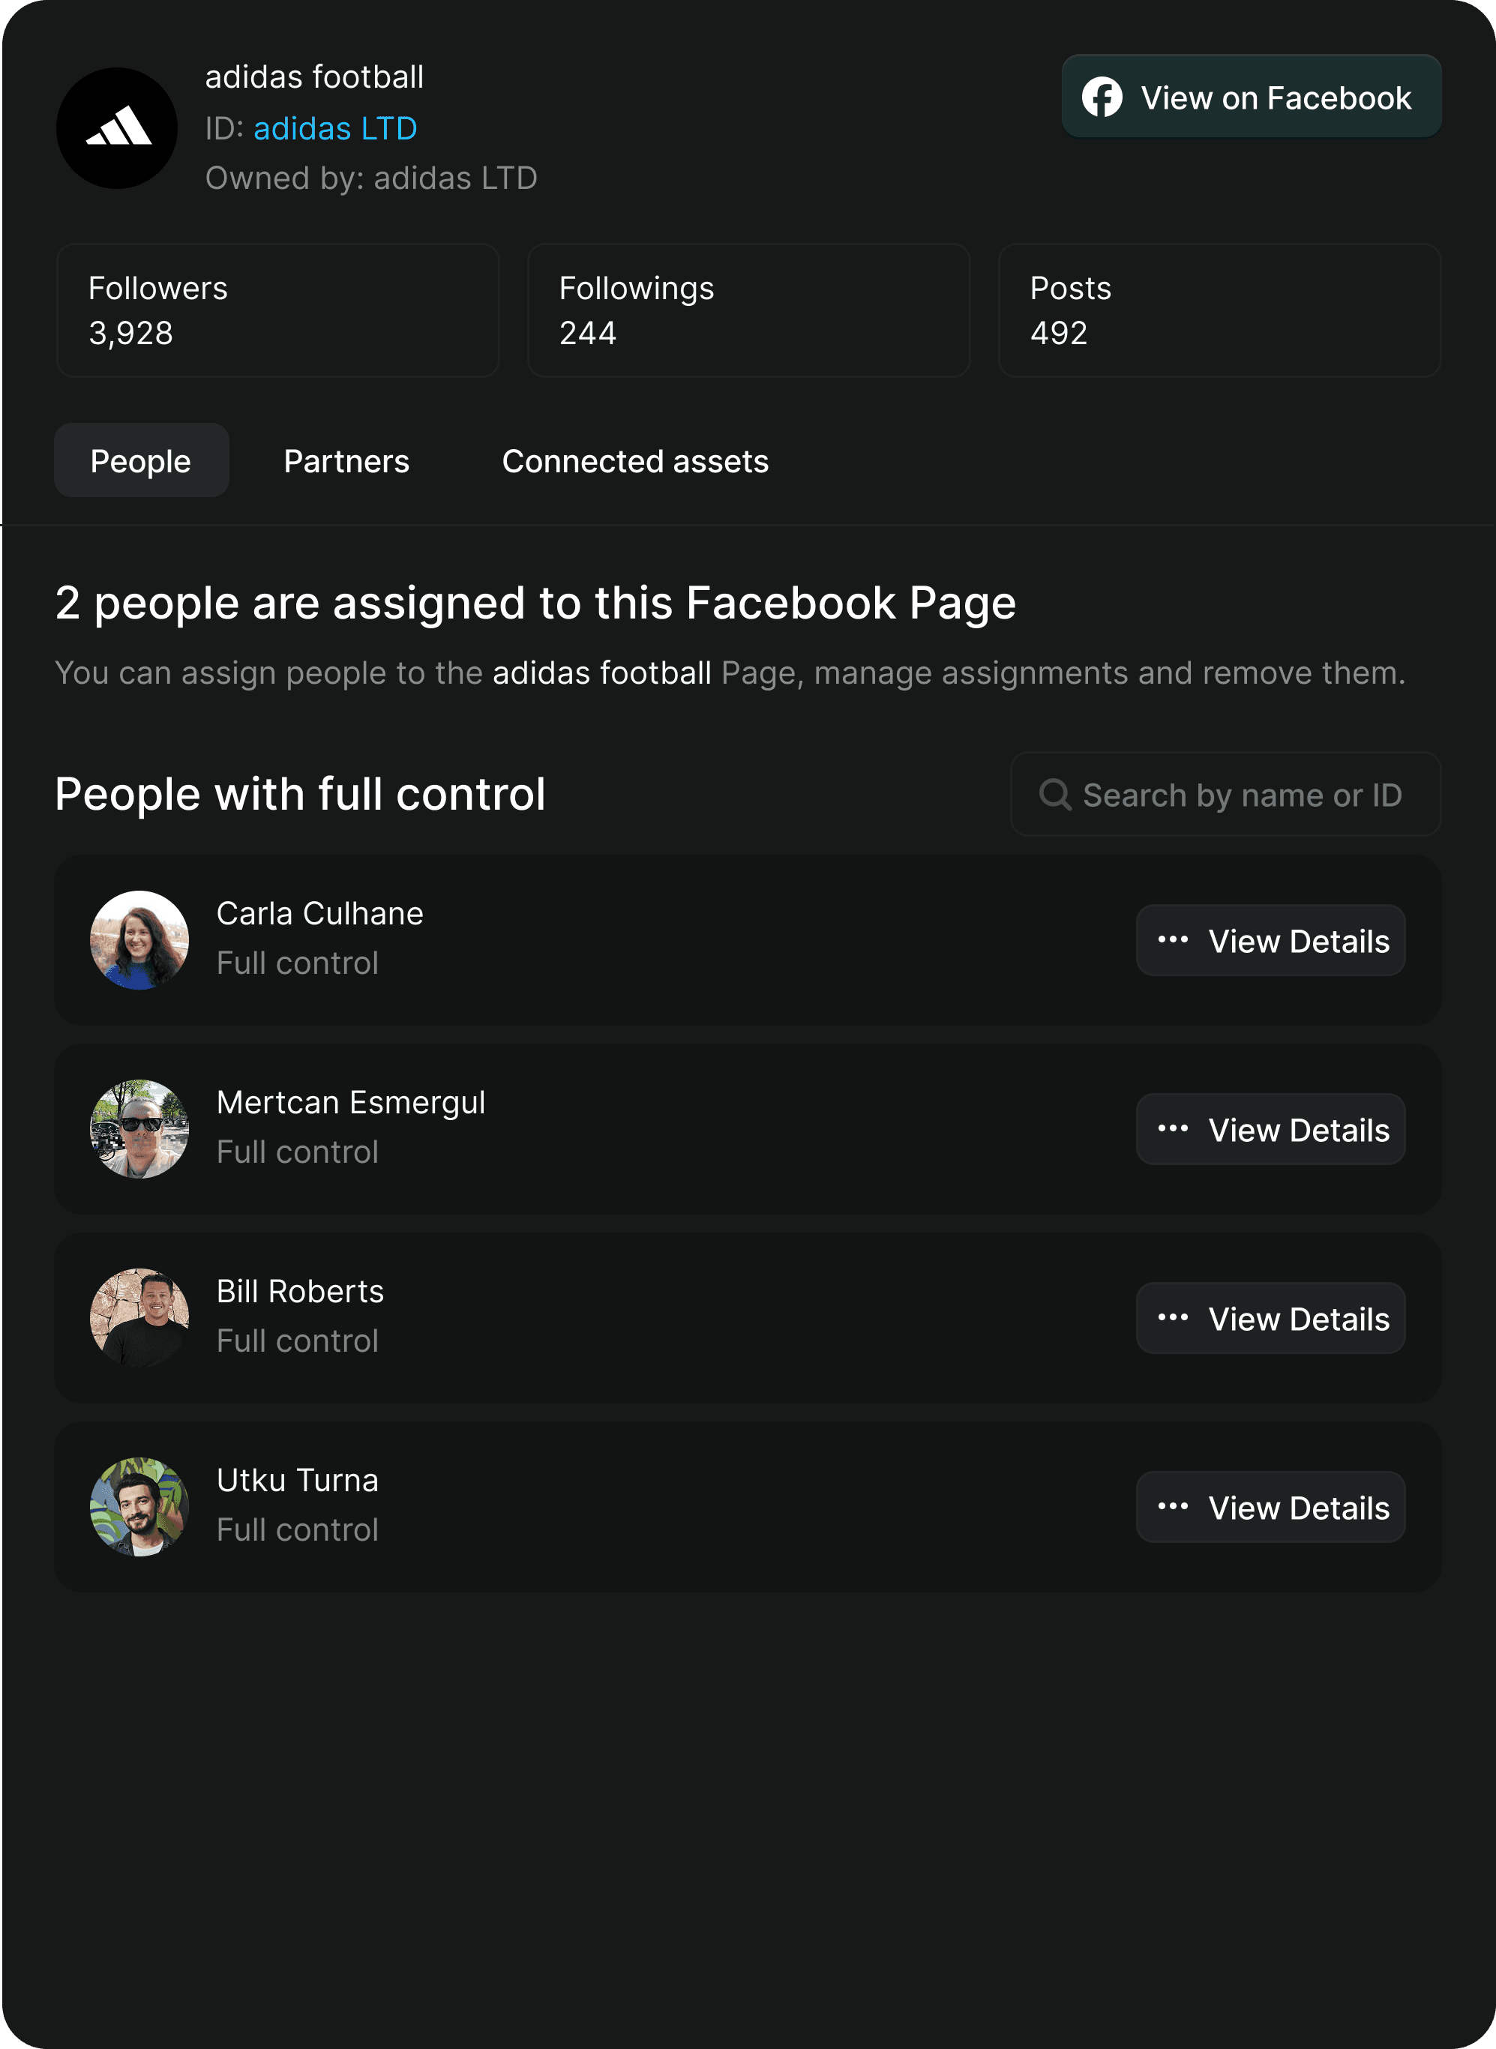Open the three-dot menu for Bill Roberts
Image resolution: width=1496 pixels, height=2049 pixels.
tap(1173, 1317)
